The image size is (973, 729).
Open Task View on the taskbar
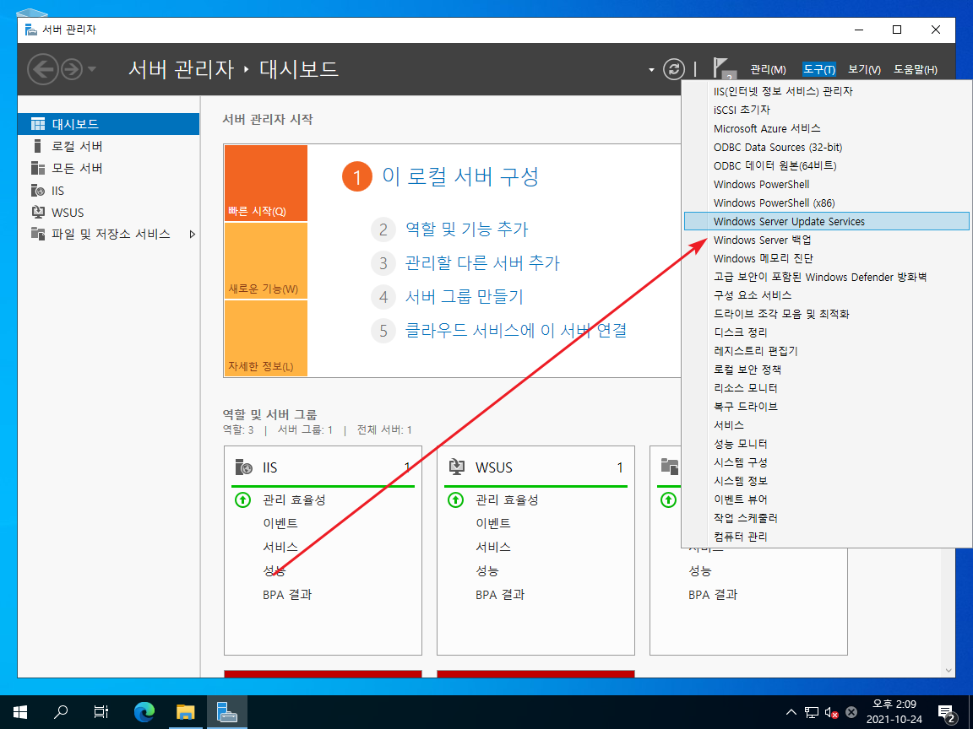(x=101, y=712)
